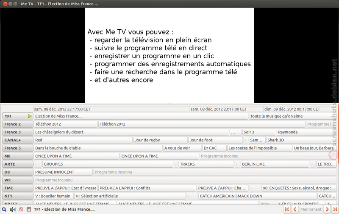Open the EPG search magnifier icon
Screen dimensions: 339x214
(4, 209)
